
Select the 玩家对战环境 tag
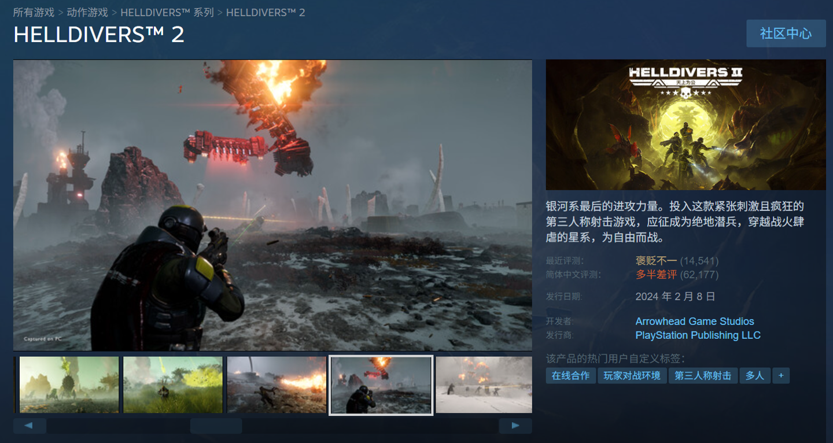pos(632,376)
